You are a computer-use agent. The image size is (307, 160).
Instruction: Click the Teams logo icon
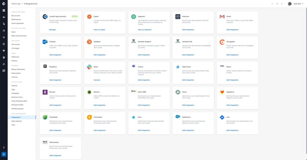(133, 66)
